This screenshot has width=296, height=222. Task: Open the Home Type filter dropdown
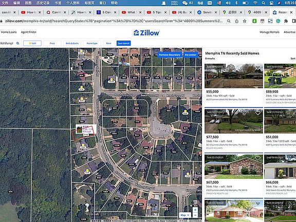click(92, 43)
